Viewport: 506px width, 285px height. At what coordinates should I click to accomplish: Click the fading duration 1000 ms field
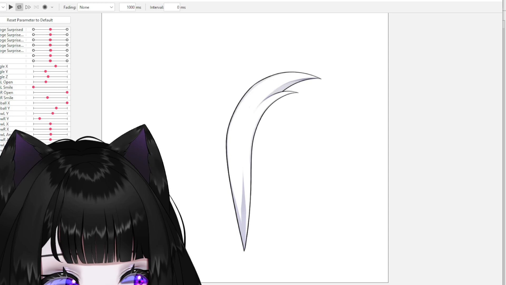coord(127,7)
